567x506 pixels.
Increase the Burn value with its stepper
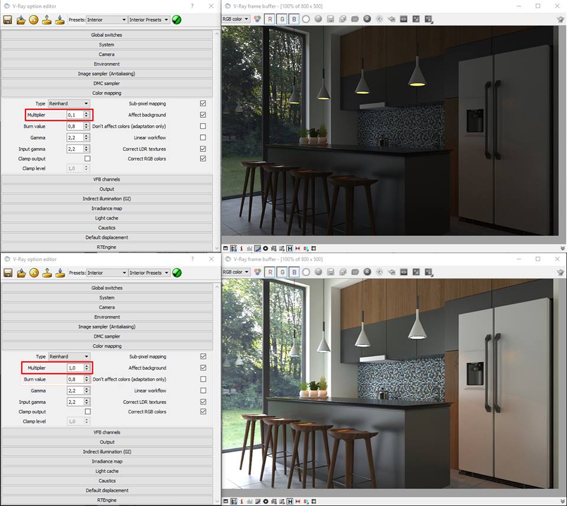(x=85, y=123)
